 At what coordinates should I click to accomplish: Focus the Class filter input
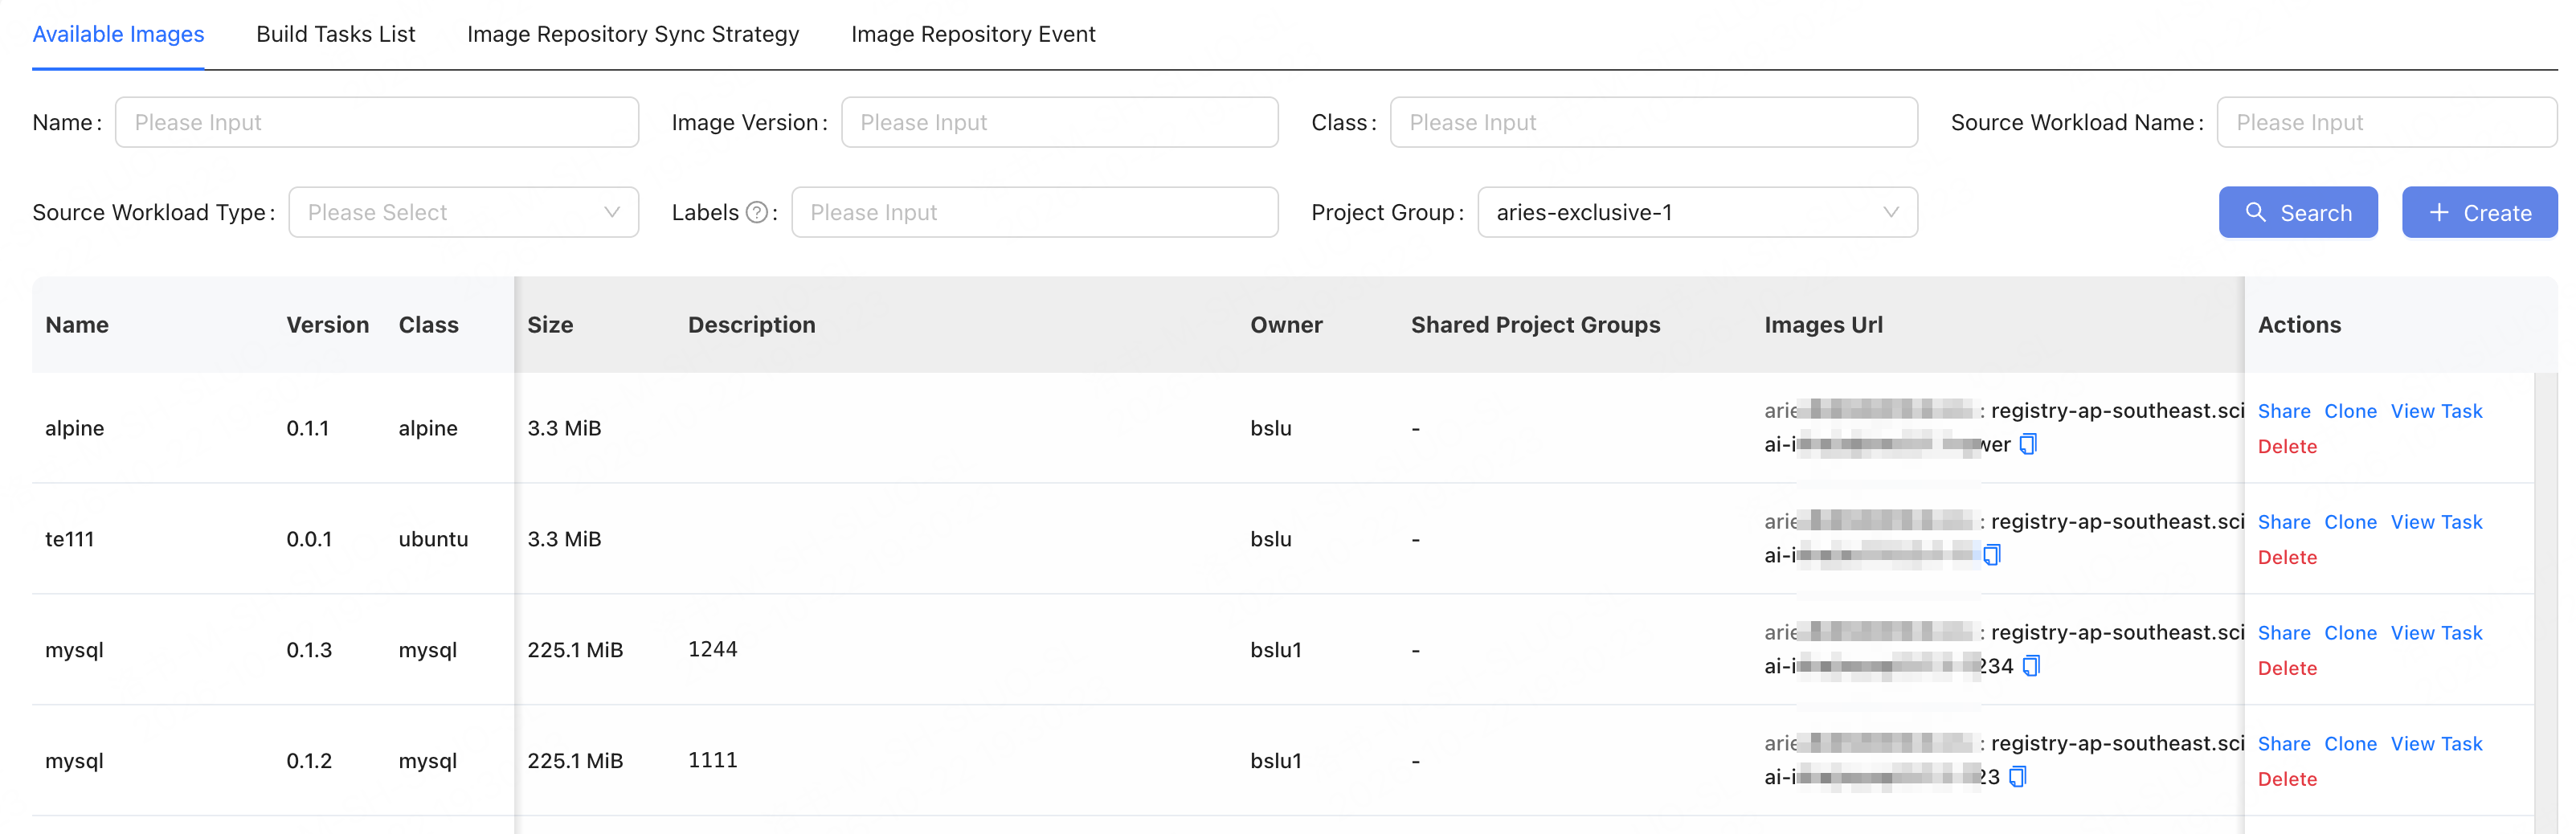1654,122
